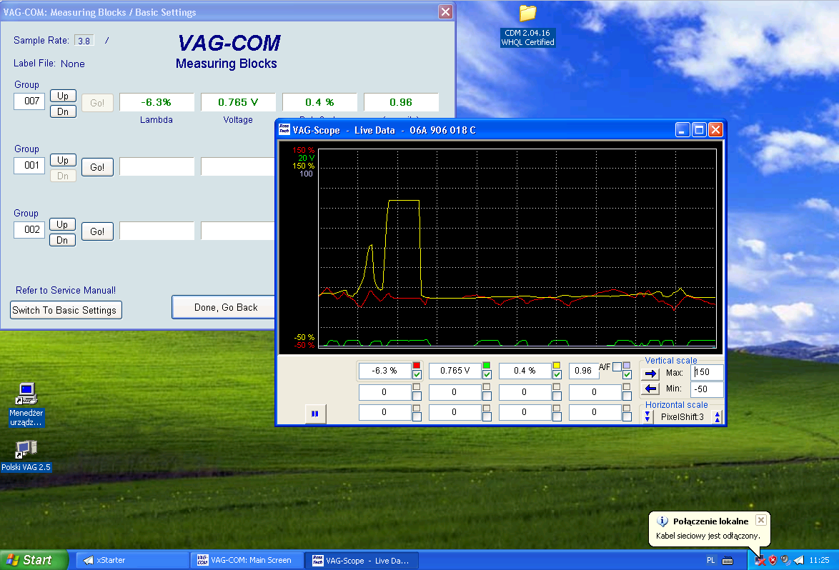839x570 pixels.
Task: Close the VAG-COM Measuring Blocks window
Action: pyautogui.click(x=445, y=11)
